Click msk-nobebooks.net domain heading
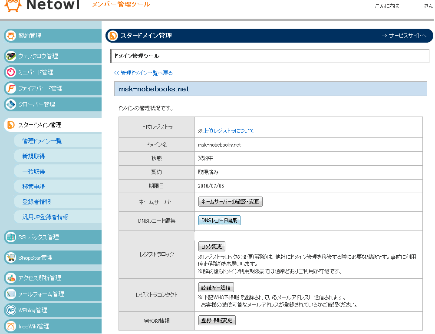This screenshot has width=435, height=334. pos(154,89)
